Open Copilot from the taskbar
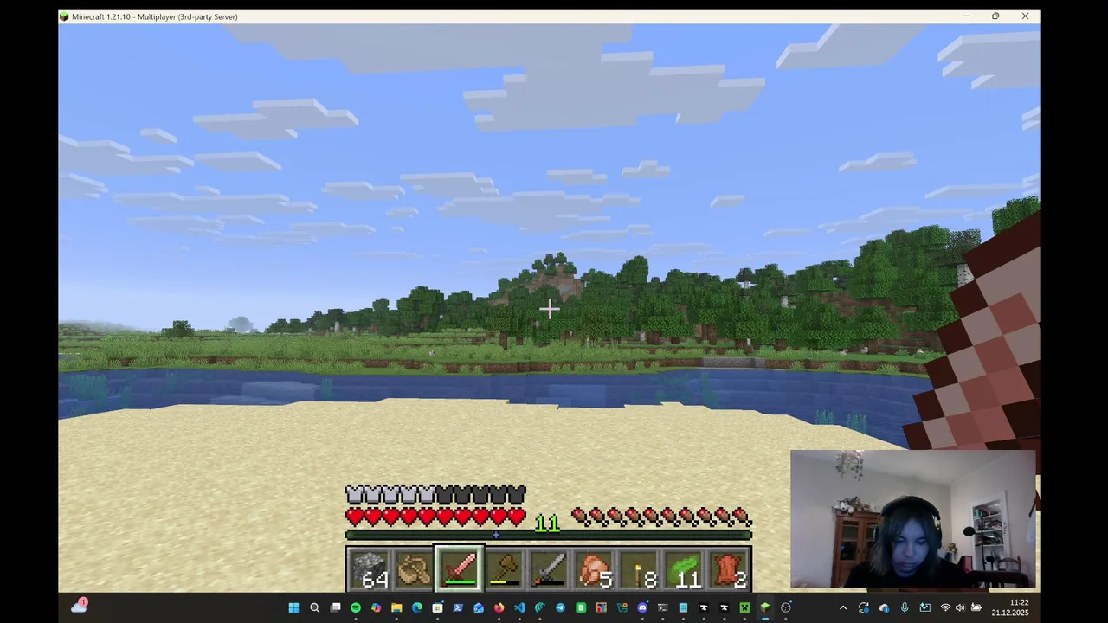Viewport: 1108px width, 623px height. click(376, 607)
